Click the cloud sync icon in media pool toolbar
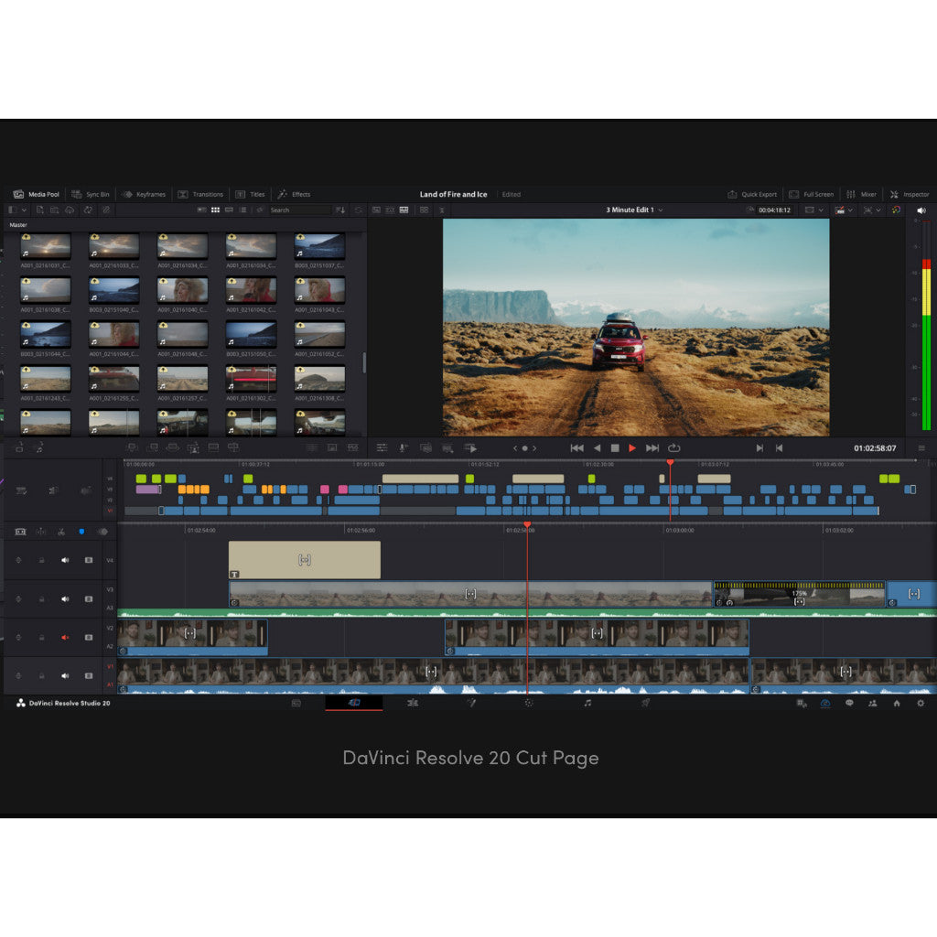The height and width of the screenshot is (937, 937). [70, 210]
